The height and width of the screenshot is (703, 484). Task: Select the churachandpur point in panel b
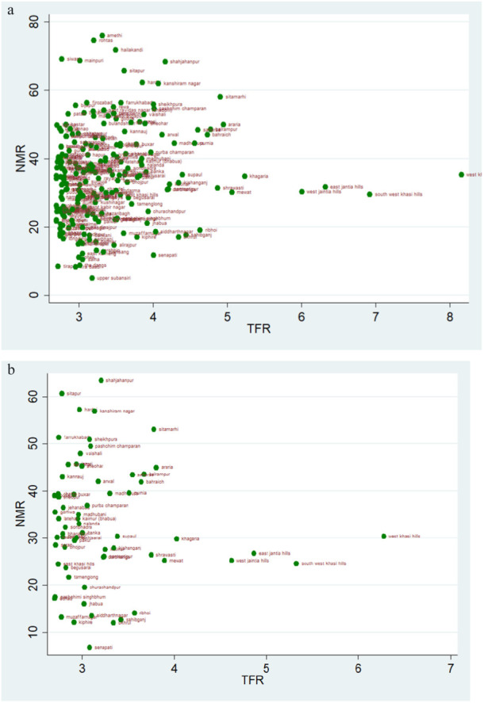(84, 587)
